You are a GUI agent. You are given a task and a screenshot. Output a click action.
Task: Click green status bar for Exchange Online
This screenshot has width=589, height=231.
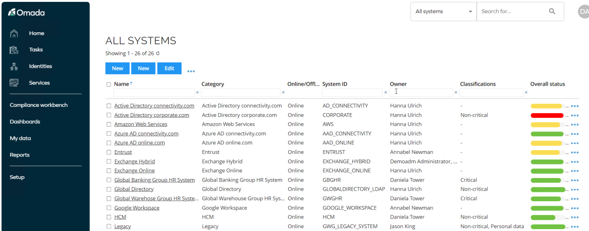[547, 171]
